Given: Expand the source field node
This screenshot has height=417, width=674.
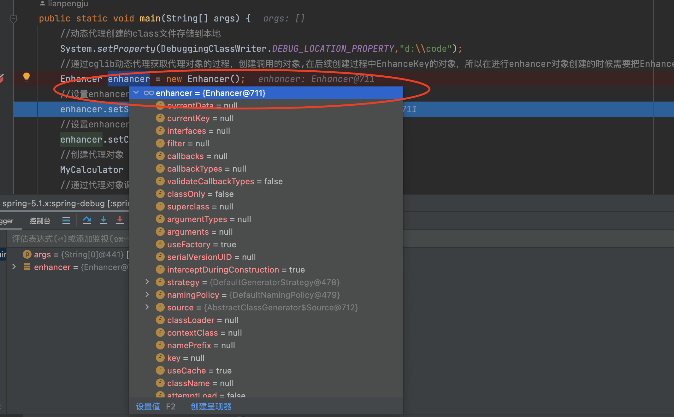Looking at the screenshot, I should (147, 307).
